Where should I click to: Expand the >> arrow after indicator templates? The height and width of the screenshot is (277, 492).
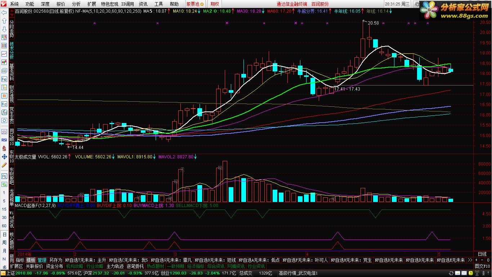coord(470,260)
